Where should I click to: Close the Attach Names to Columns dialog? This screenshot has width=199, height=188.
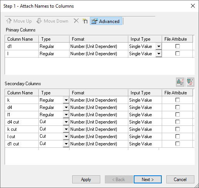point(193,6)
